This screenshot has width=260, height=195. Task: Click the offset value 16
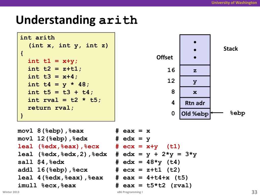coord(171,70)
